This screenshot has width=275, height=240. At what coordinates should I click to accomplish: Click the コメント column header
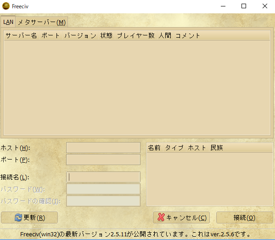coord(222,36)
